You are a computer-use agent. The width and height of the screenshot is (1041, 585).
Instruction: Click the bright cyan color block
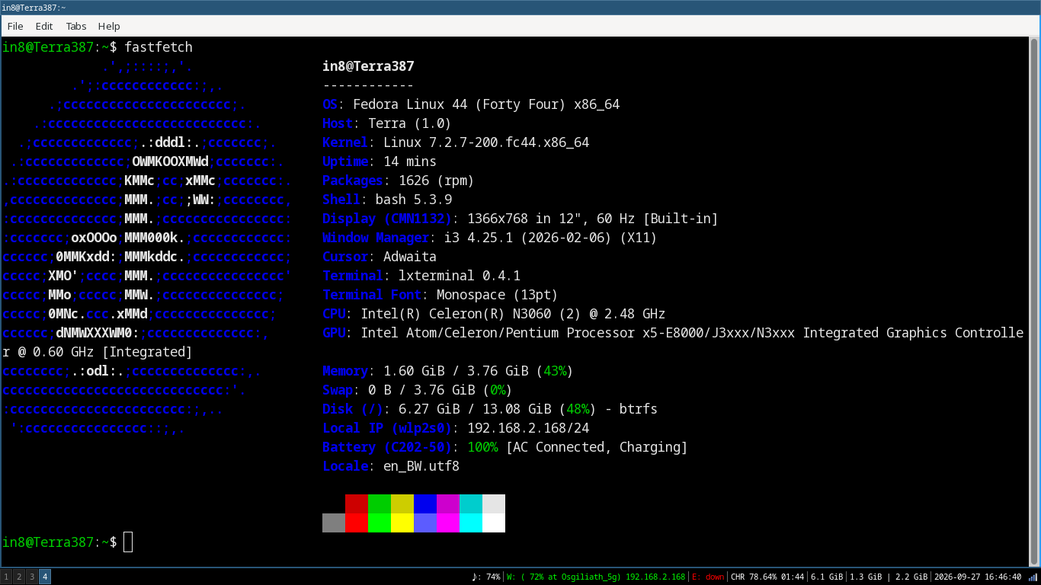click(x=471, y=523)
